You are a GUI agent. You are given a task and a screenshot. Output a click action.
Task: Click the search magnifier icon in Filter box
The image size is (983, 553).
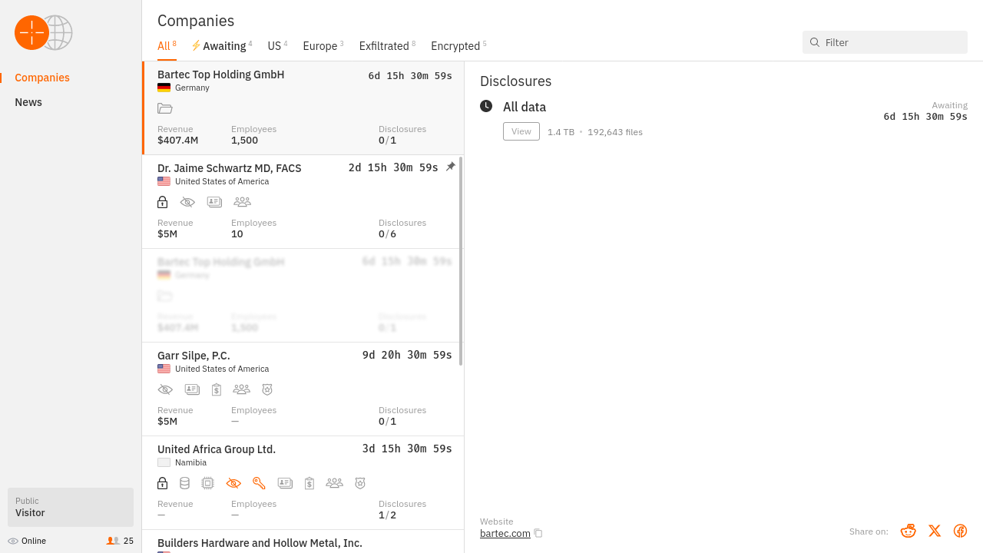815,42
